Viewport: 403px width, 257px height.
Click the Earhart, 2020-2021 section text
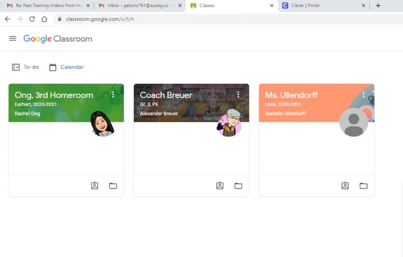[x=36, y=105]
